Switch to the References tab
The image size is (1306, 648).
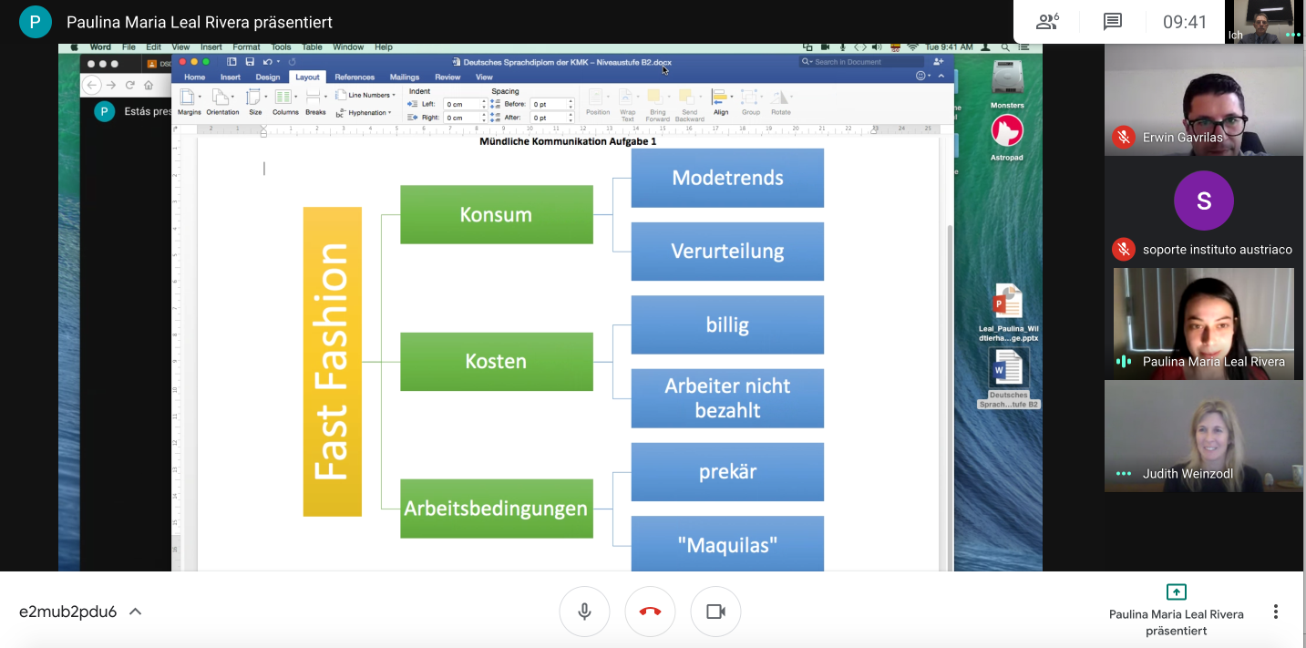coord(354,77)
